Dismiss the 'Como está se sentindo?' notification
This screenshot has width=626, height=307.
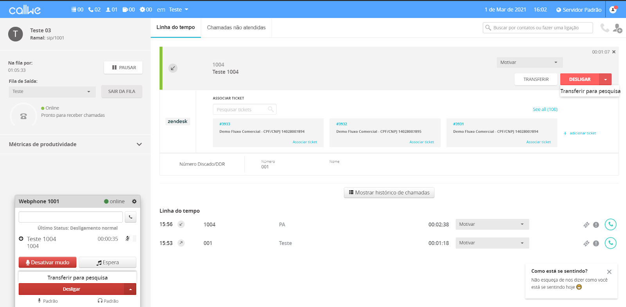tap(609, 272)
